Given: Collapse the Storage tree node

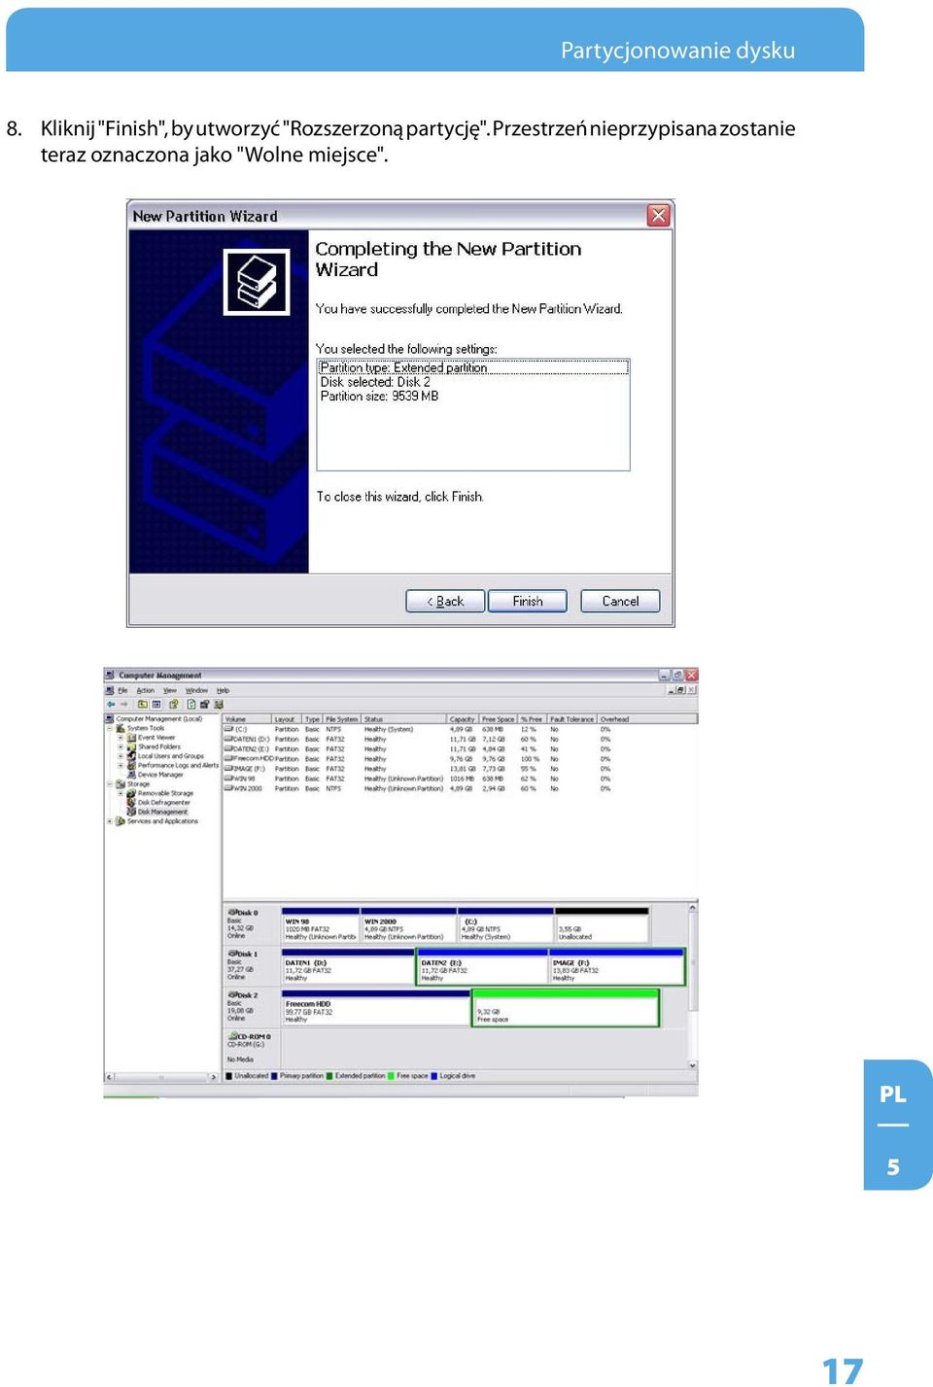Looking at the screenshot, I should (110, 783).
